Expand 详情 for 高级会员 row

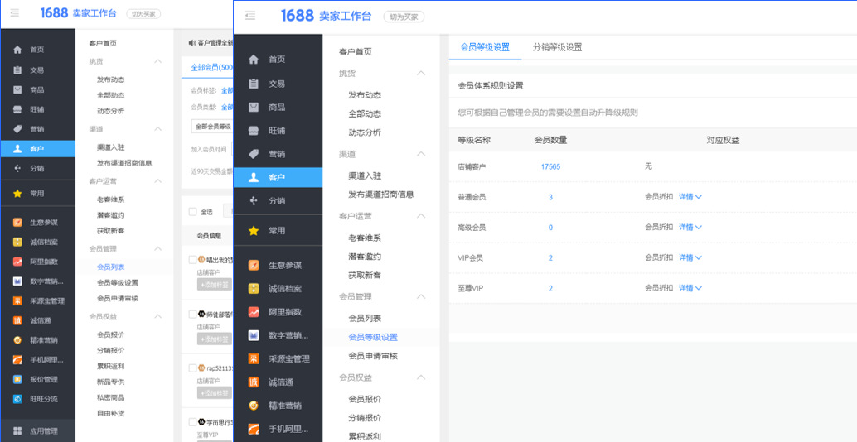point(690,227)
